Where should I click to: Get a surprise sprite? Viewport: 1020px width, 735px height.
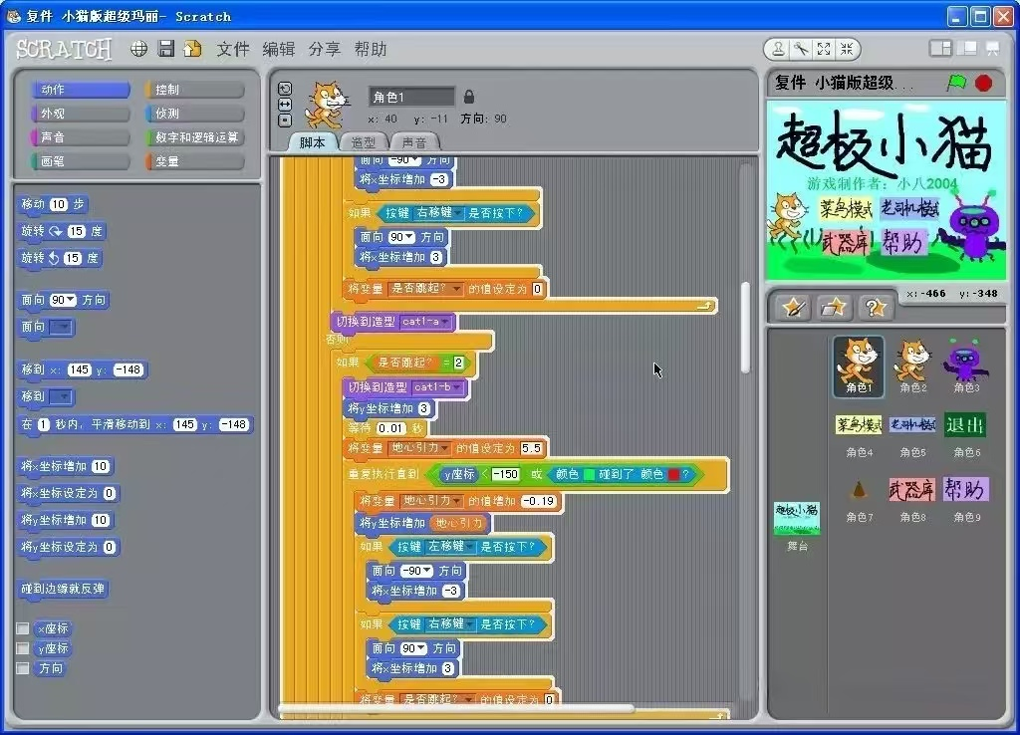pyautogui.click(x=876, y=307)
